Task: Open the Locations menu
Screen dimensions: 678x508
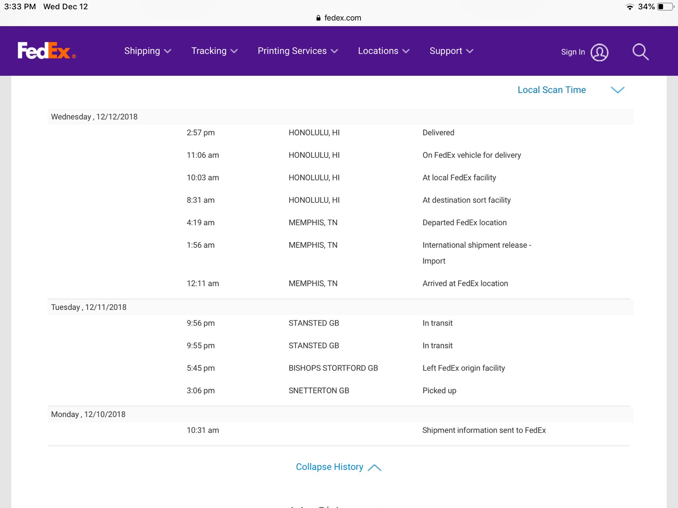Action: click(x=384, y=51)
